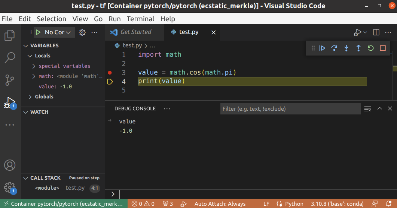Expand the Globals scope
Viewport: 397px width, 208px height.
pos(30,97)
